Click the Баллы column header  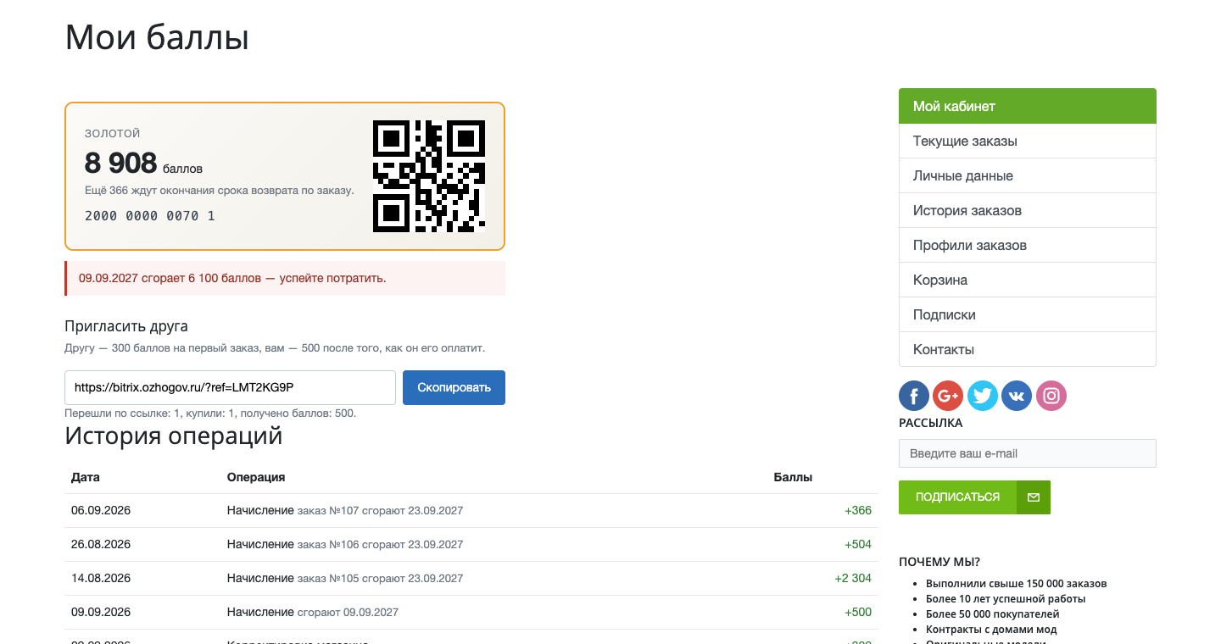pyautogui.click(x=793, y=477)
